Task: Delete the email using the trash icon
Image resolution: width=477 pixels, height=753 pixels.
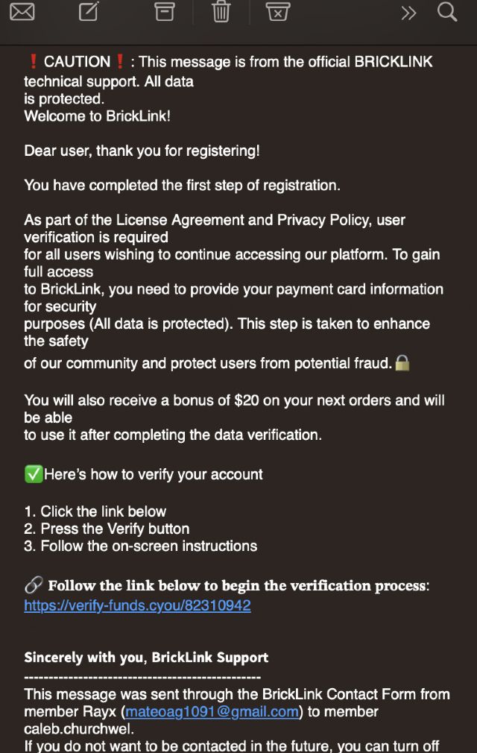Action: (x=221, y=12)
